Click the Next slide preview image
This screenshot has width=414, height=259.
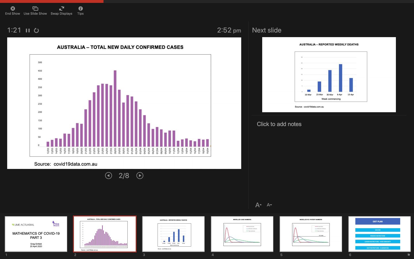click(329, 75)
